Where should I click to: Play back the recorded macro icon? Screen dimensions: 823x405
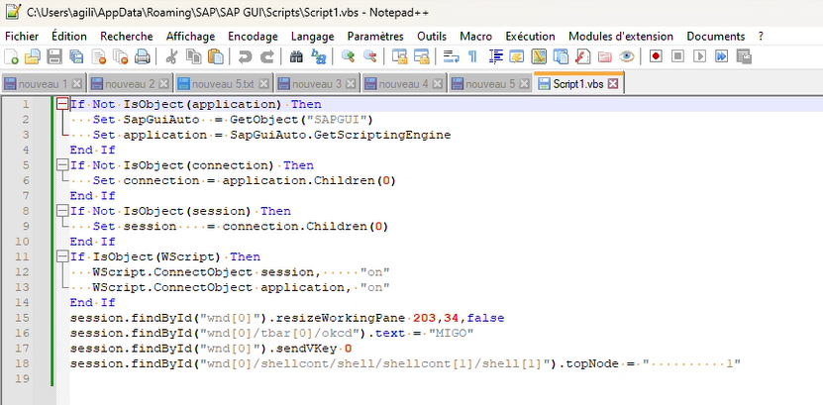699,56
